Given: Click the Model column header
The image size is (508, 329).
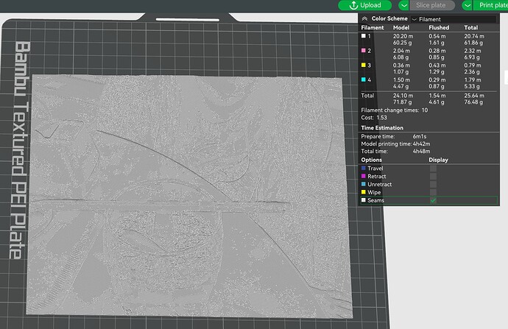Looking at the screenshot, I should point(401,27).
